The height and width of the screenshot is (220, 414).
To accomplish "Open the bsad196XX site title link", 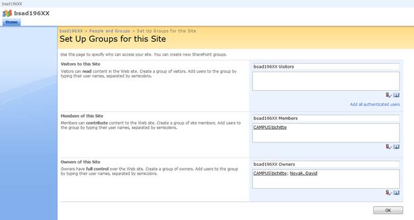I will click(32, 13).
